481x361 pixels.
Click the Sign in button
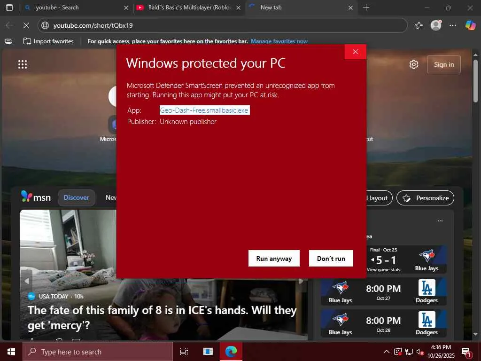pyautogui.click(x=444, y=64)
